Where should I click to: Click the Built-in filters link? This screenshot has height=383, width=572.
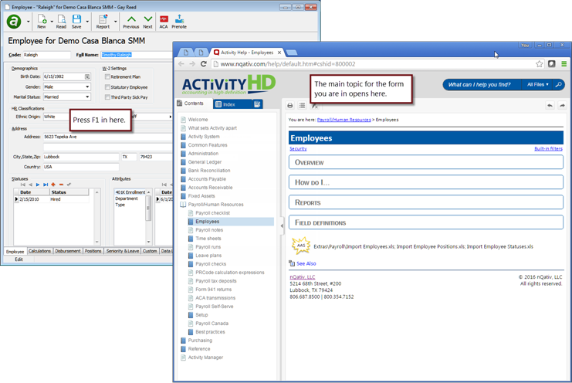(548, 149)
